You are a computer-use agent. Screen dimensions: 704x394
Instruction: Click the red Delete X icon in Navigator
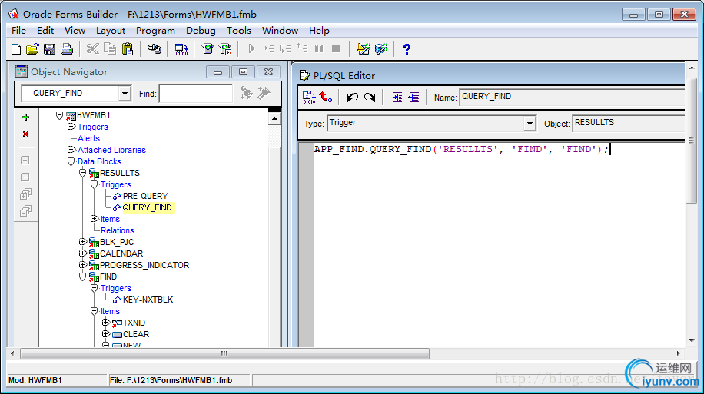(25, 134)
